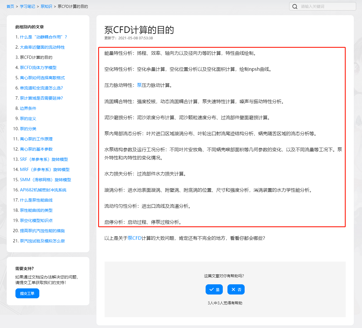Type in the keyword search field

pos(326,6)
